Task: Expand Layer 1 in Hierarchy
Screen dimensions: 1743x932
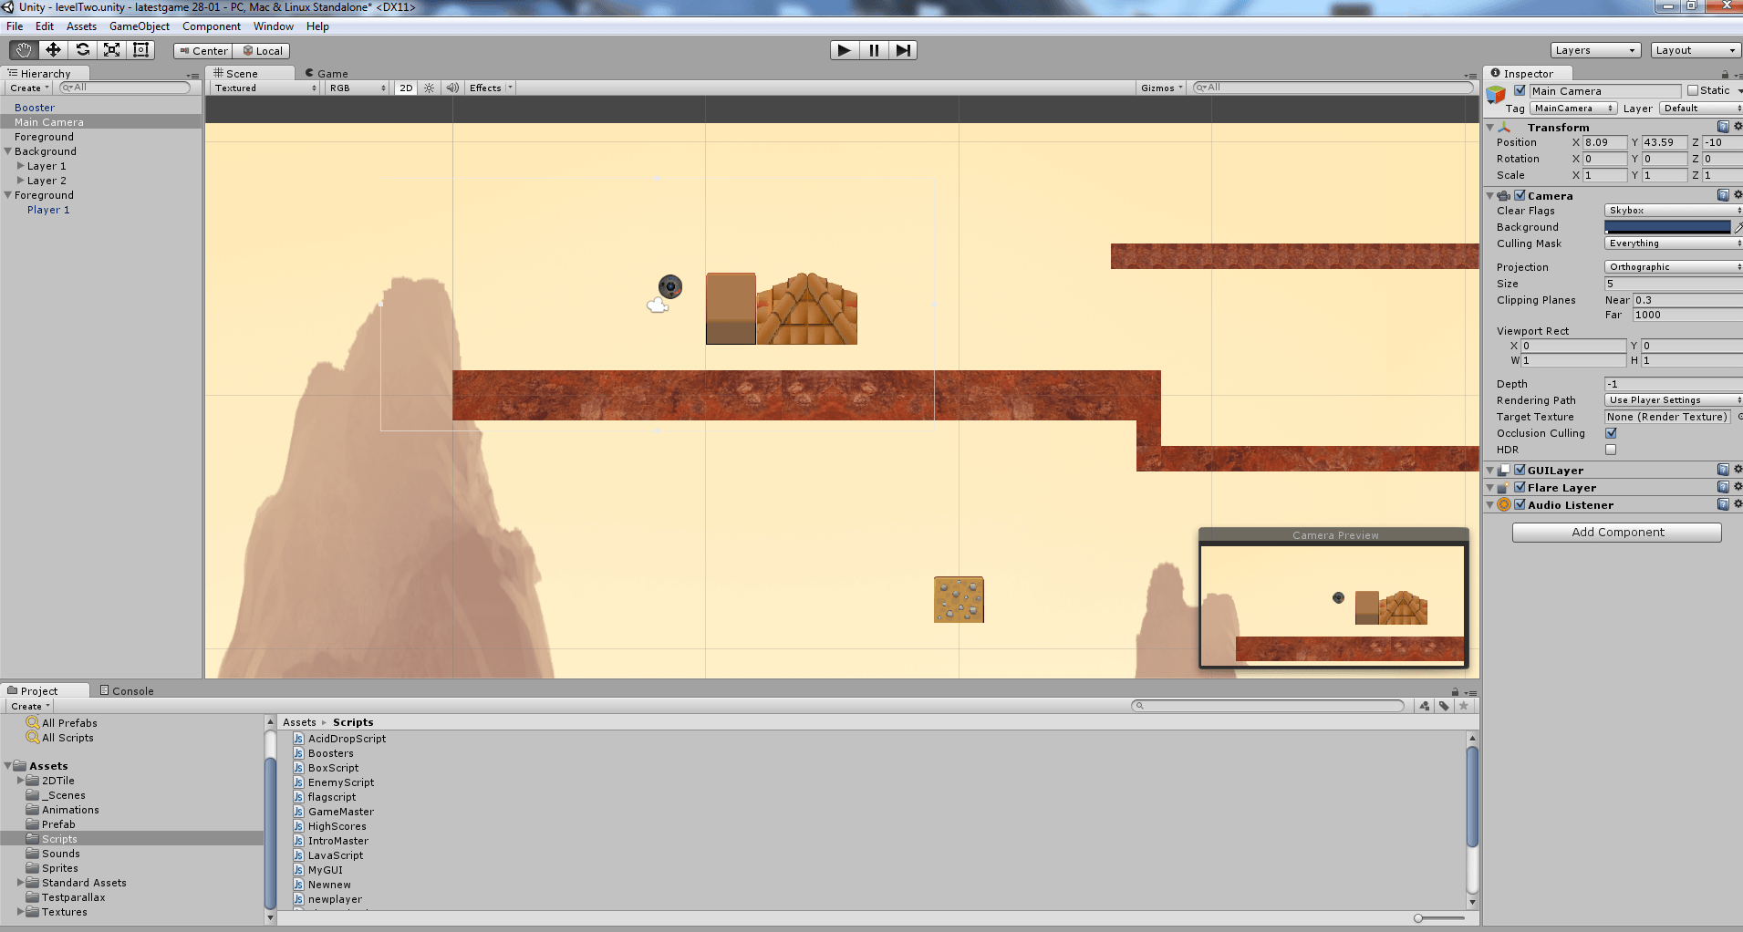Action: [x=21, y=166]
